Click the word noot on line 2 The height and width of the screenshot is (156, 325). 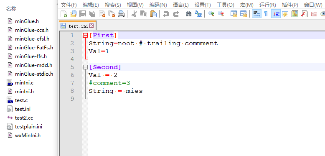[x=126, y=43]
